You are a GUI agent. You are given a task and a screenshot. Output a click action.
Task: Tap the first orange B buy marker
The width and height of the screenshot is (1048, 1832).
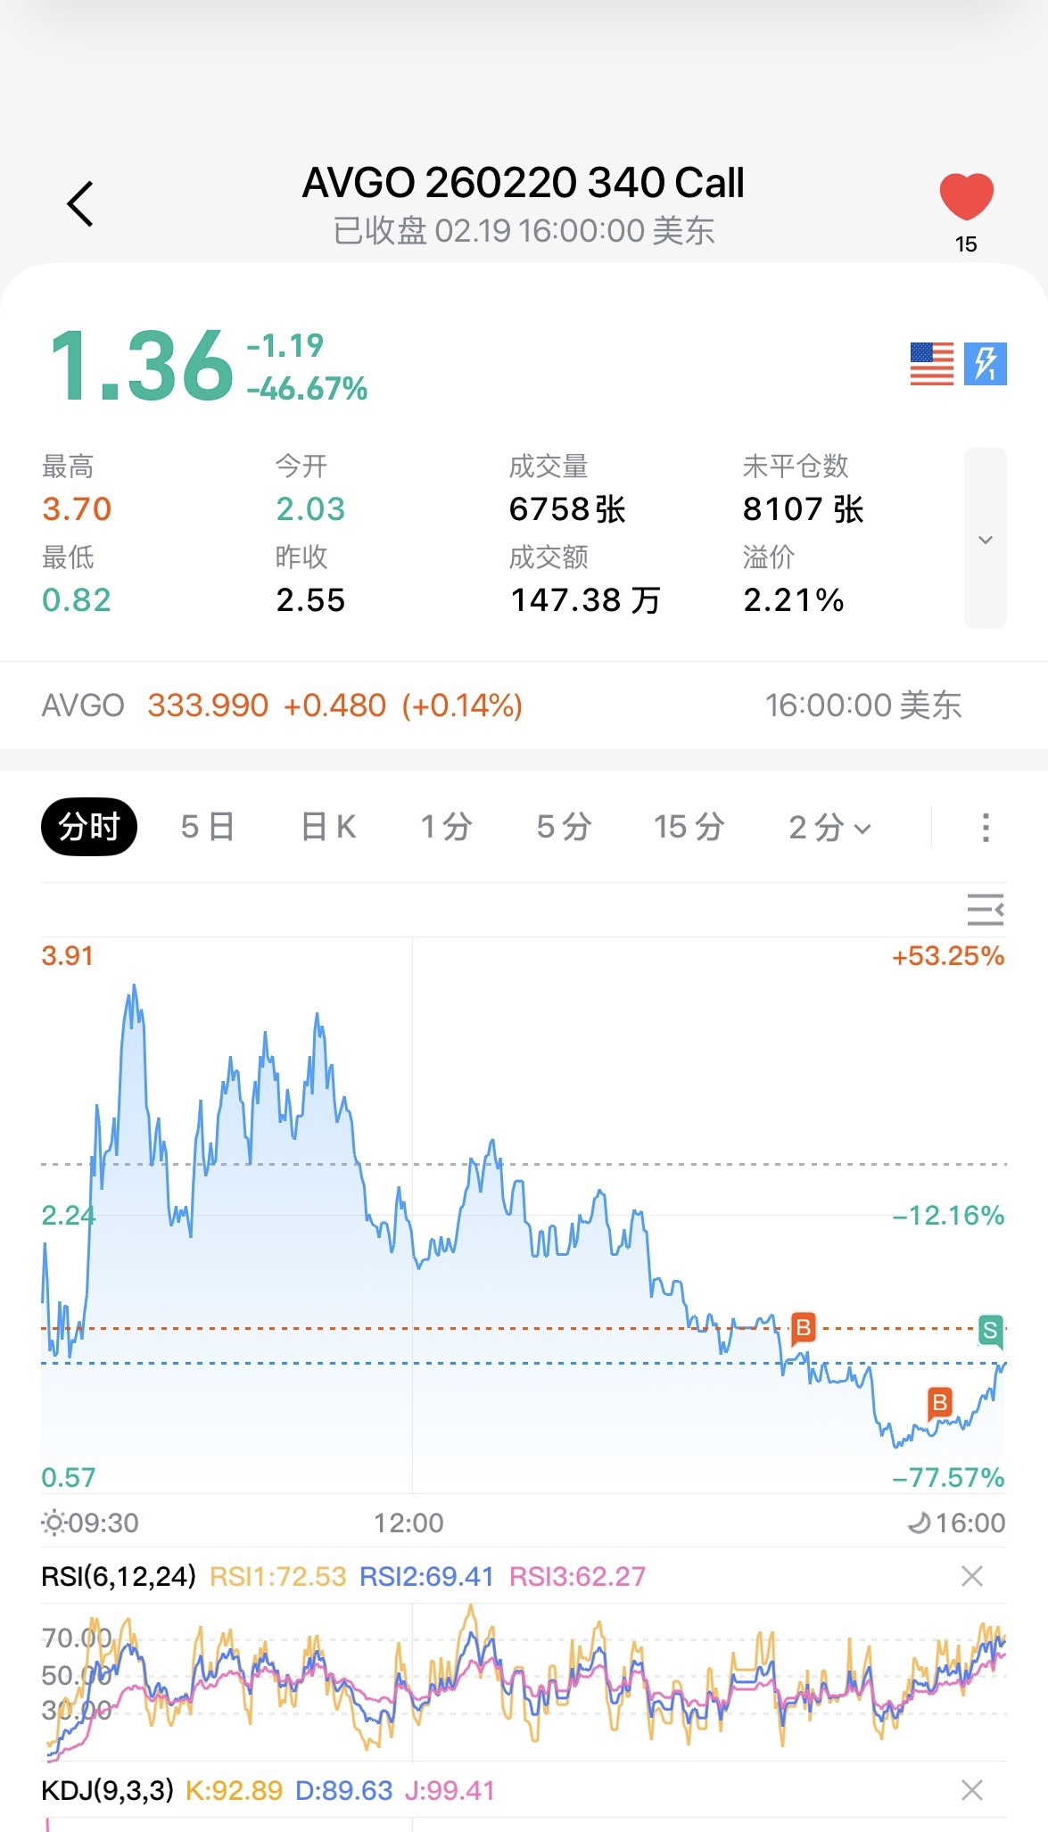[803, 1327]
